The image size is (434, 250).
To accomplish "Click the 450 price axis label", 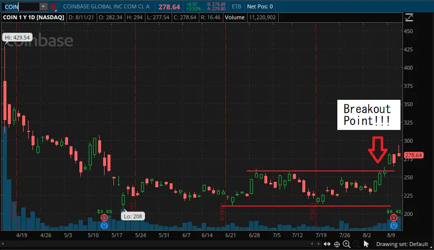I will pyautogui.click(x=408, y=31).
